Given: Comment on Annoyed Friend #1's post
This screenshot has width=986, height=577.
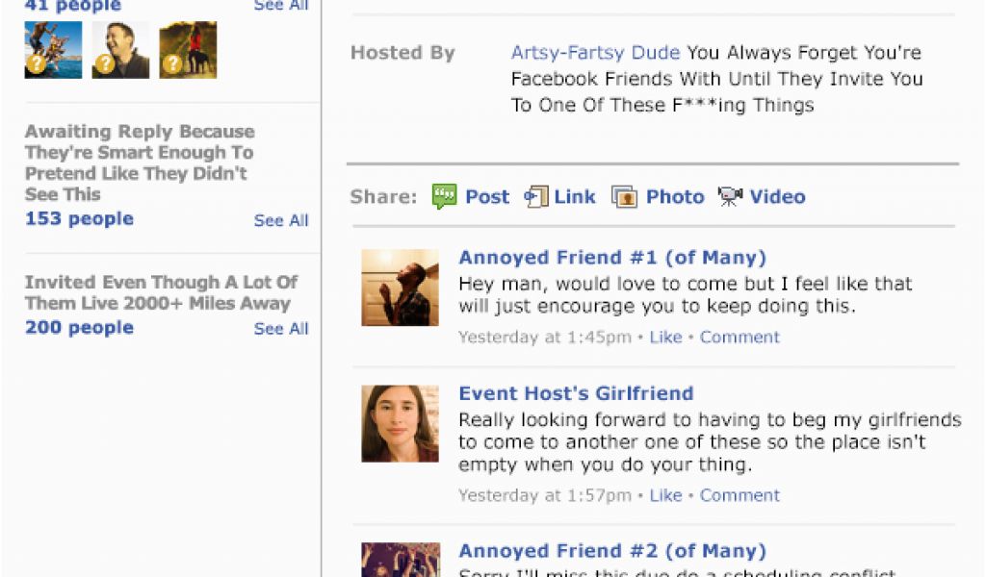Looking at the screenshot, I should tap(739, 338).
